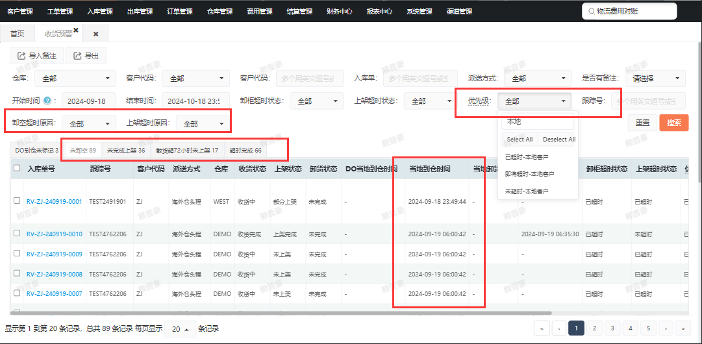Click the 跟踪号 filter input field
Screen dimensions: 702x344
coord(648,101)
